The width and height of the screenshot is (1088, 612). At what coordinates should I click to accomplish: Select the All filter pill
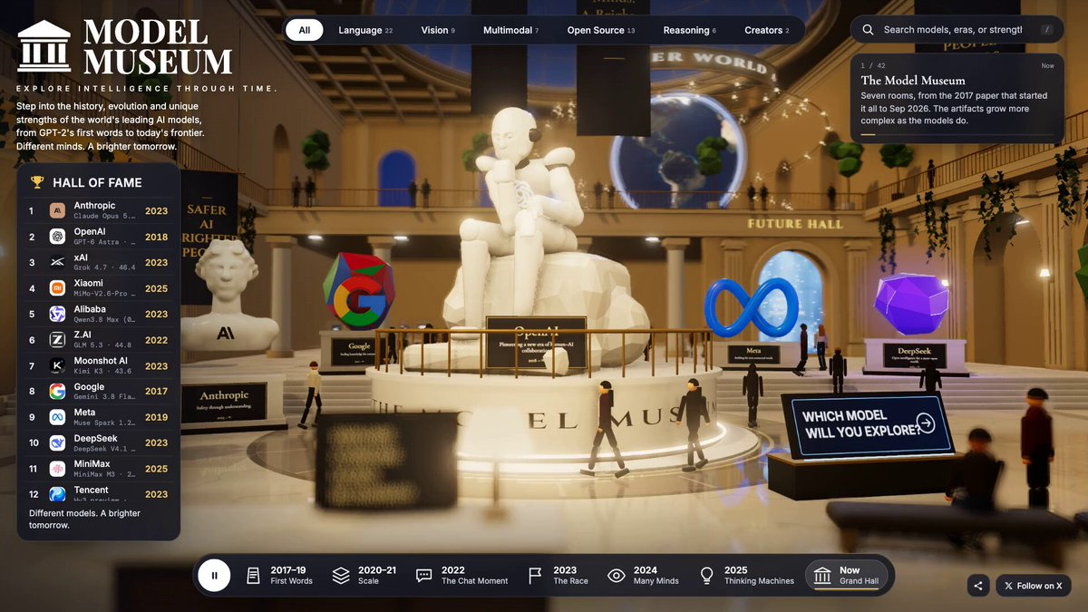coord(305,30)
